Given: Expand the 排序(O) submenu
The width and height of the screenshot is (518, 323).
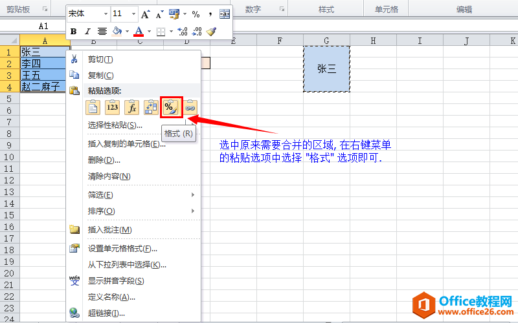Looking at the screenshot, I should click(x=133, y=211).
